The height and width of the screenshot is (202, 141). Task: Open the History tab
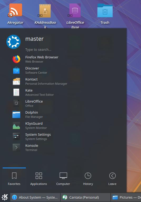[88, 179]
